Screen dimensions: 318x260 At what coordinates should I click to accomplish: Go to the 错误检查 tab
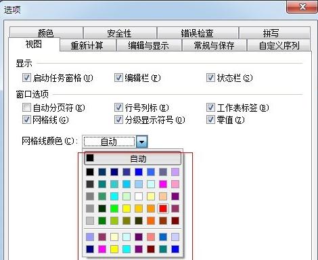(198, 33)
